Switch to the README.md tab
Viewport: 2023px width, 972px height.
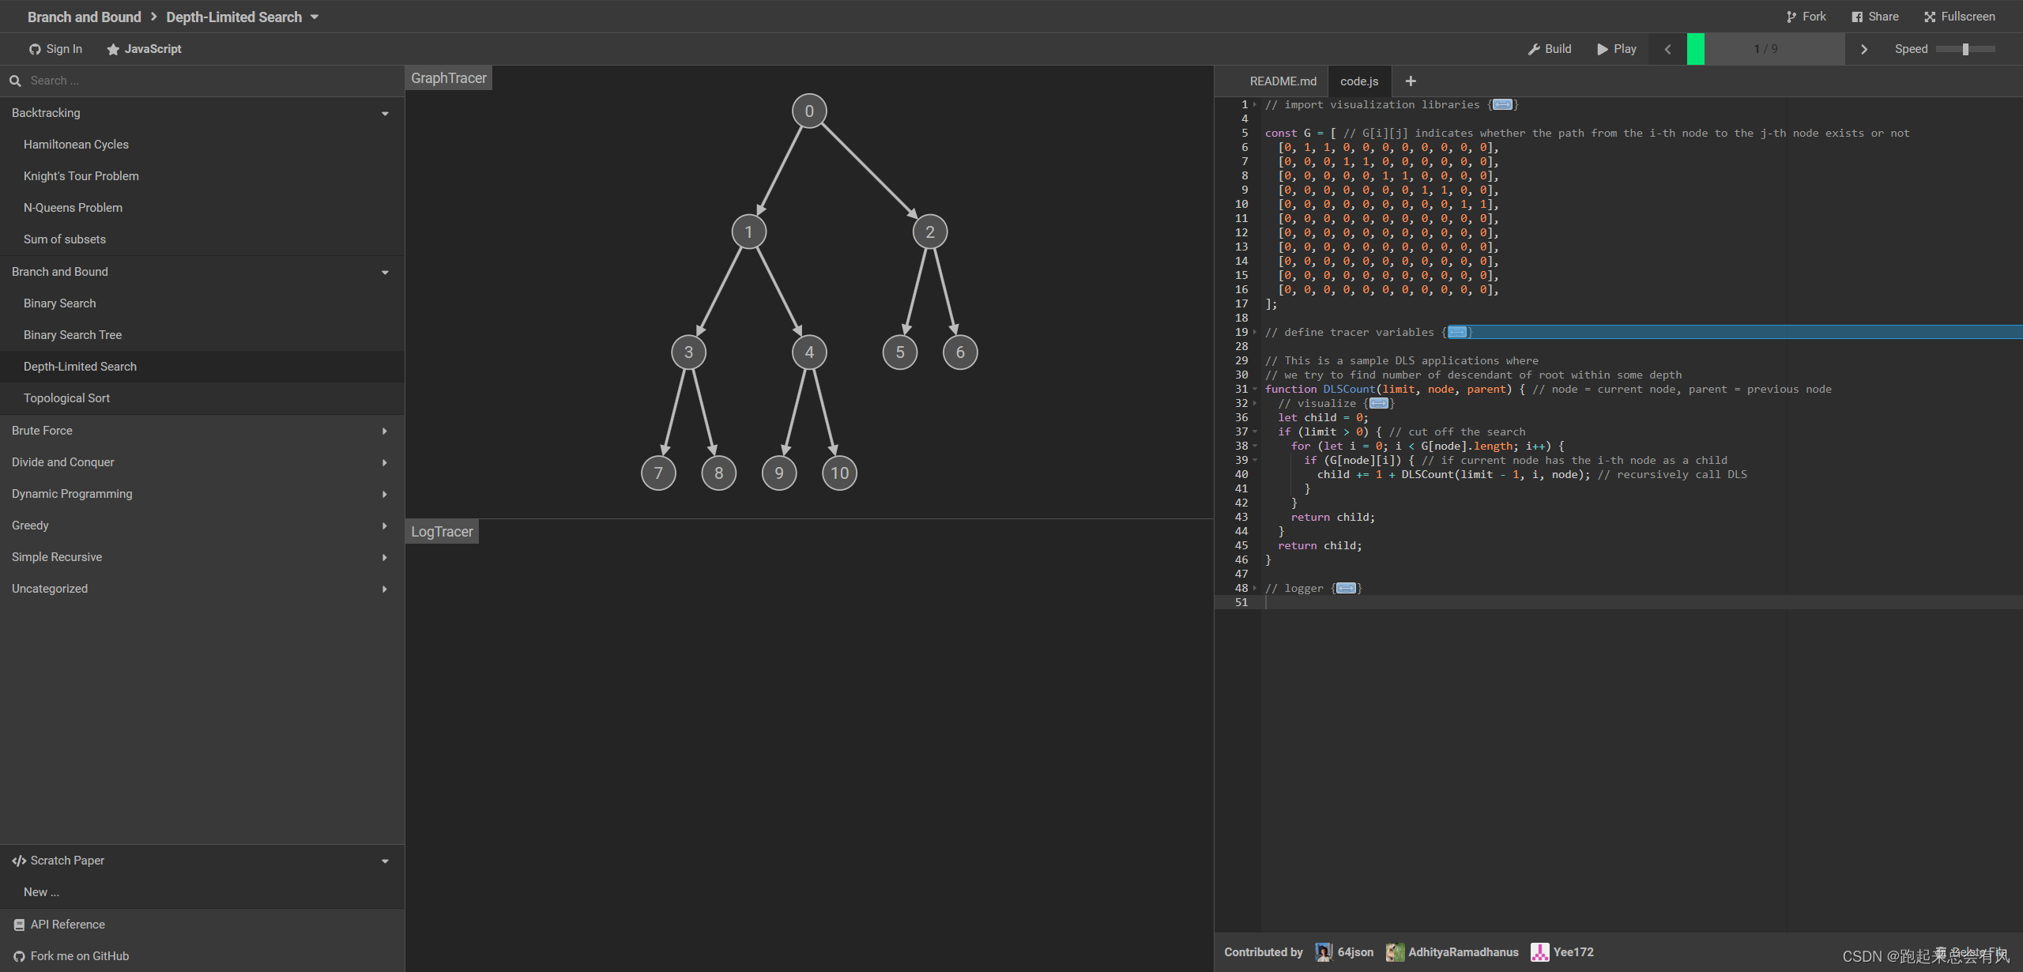[x=1283, y=81]
